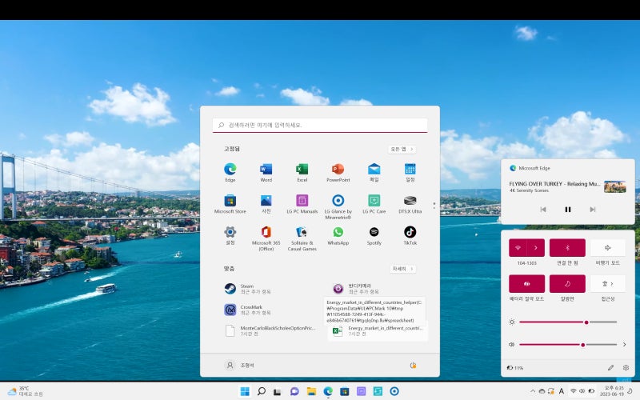The width and height of the screenshot is (640, 400).
Task: Open the taskbar Search icon
Action: (262, 391)
